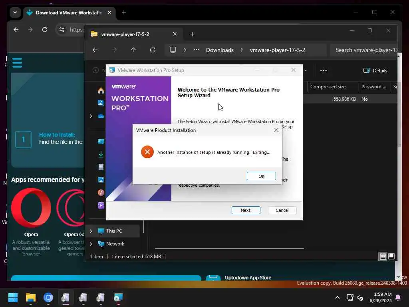Open Gallery in Explorer sidebar
This screenshot has height=307, width=409.
[x=101, y=103]
